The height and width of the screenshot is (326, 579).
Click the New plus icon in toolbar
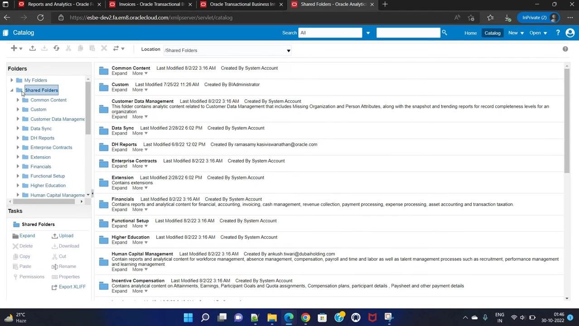pos(14,48)
